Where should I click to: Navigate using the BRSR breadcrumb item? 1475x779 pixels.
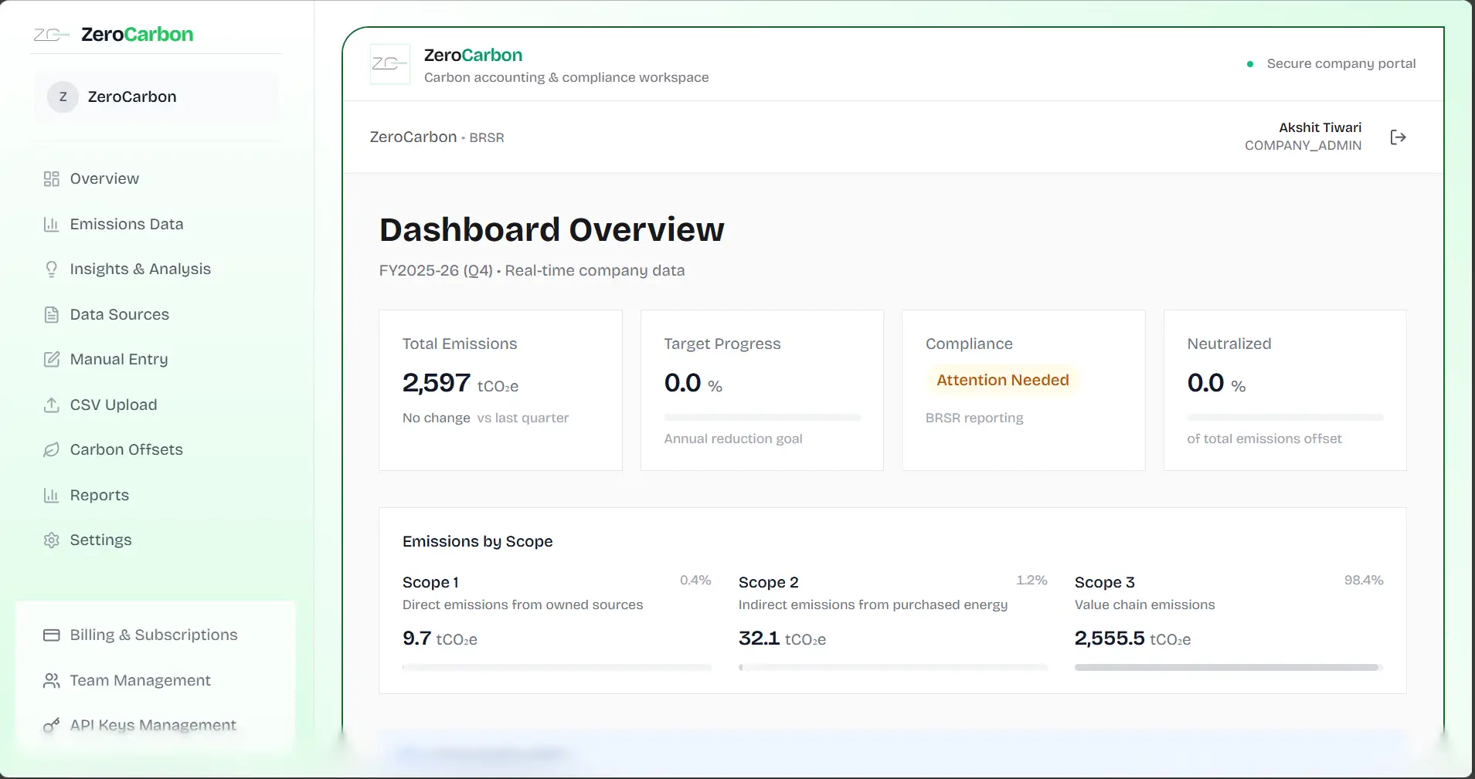[x=486, y=137]
